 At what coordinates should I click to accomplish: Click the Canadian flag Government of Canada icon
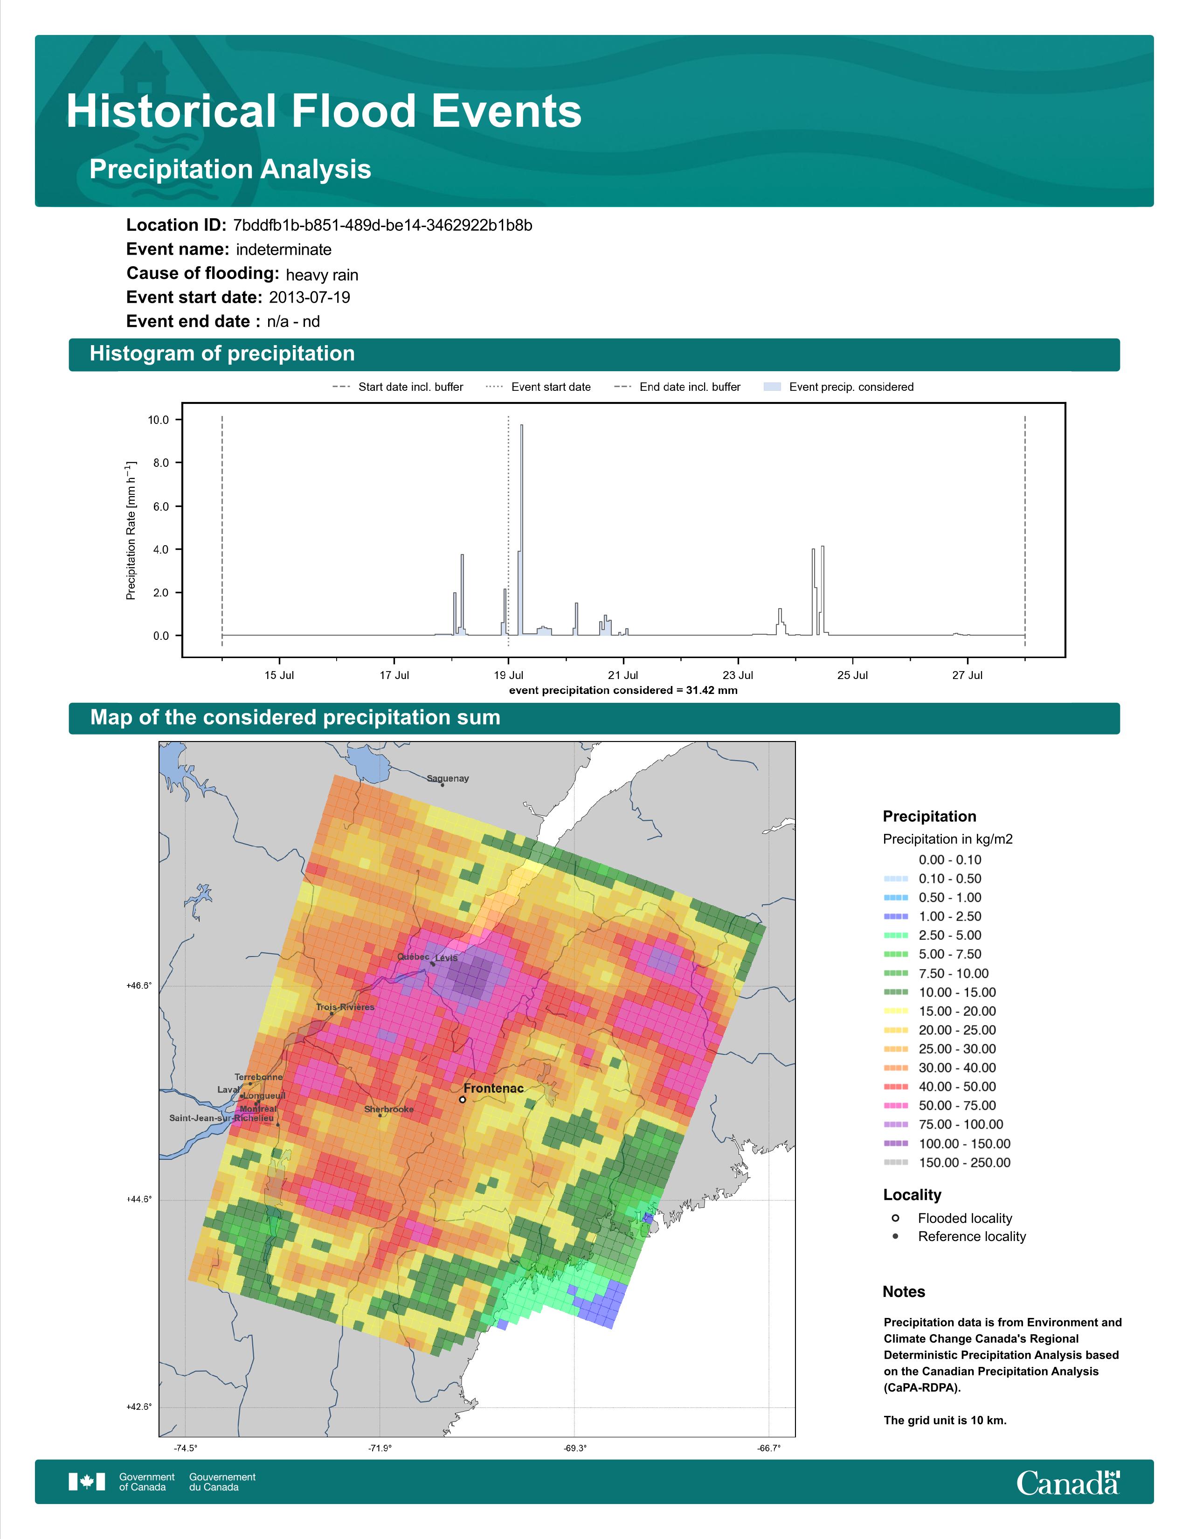[x=87, y=1481]
